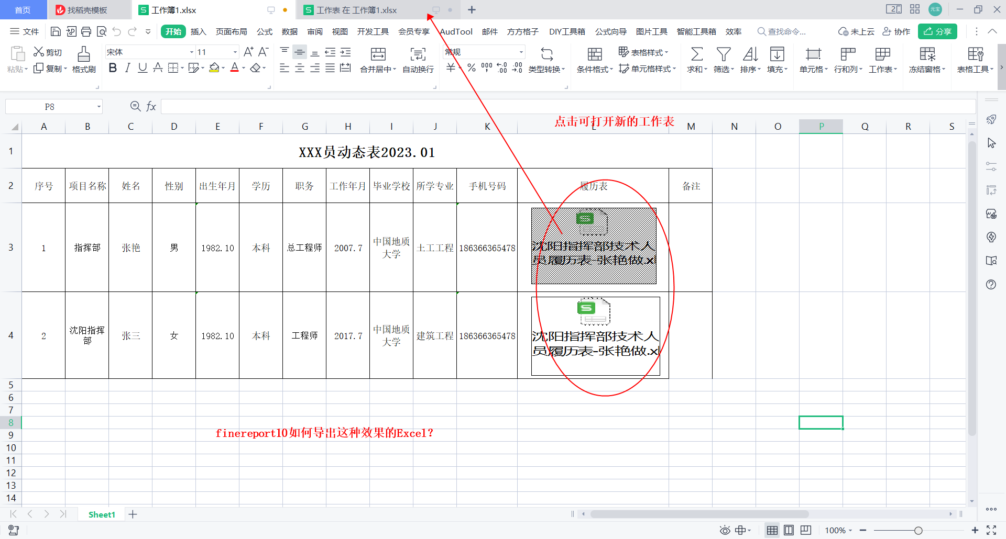Switch to Page Break Preview view button
Screen dimensions: 1006x539
(806, 530)
